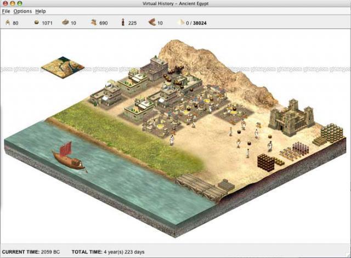The height and width of the screenshot is (258, 351).
Task: Click the resource icon showing 690
Action: pos(93,23)
